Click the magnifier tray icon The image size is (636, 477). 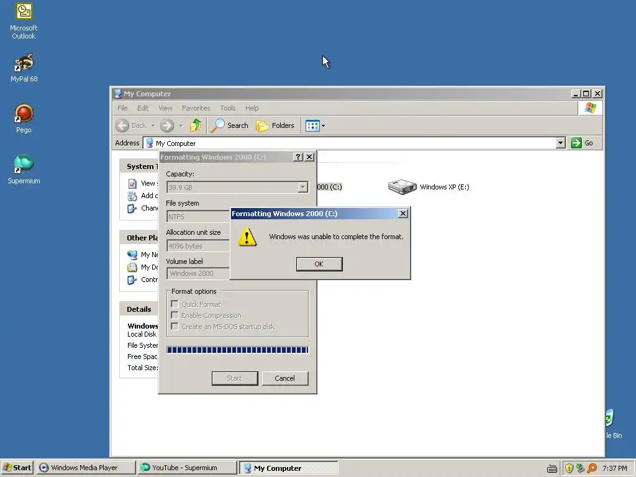tap(592, 468)
